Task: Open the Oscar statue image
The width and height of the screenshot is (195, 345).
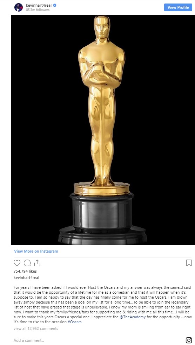Action: coord(103,130)
